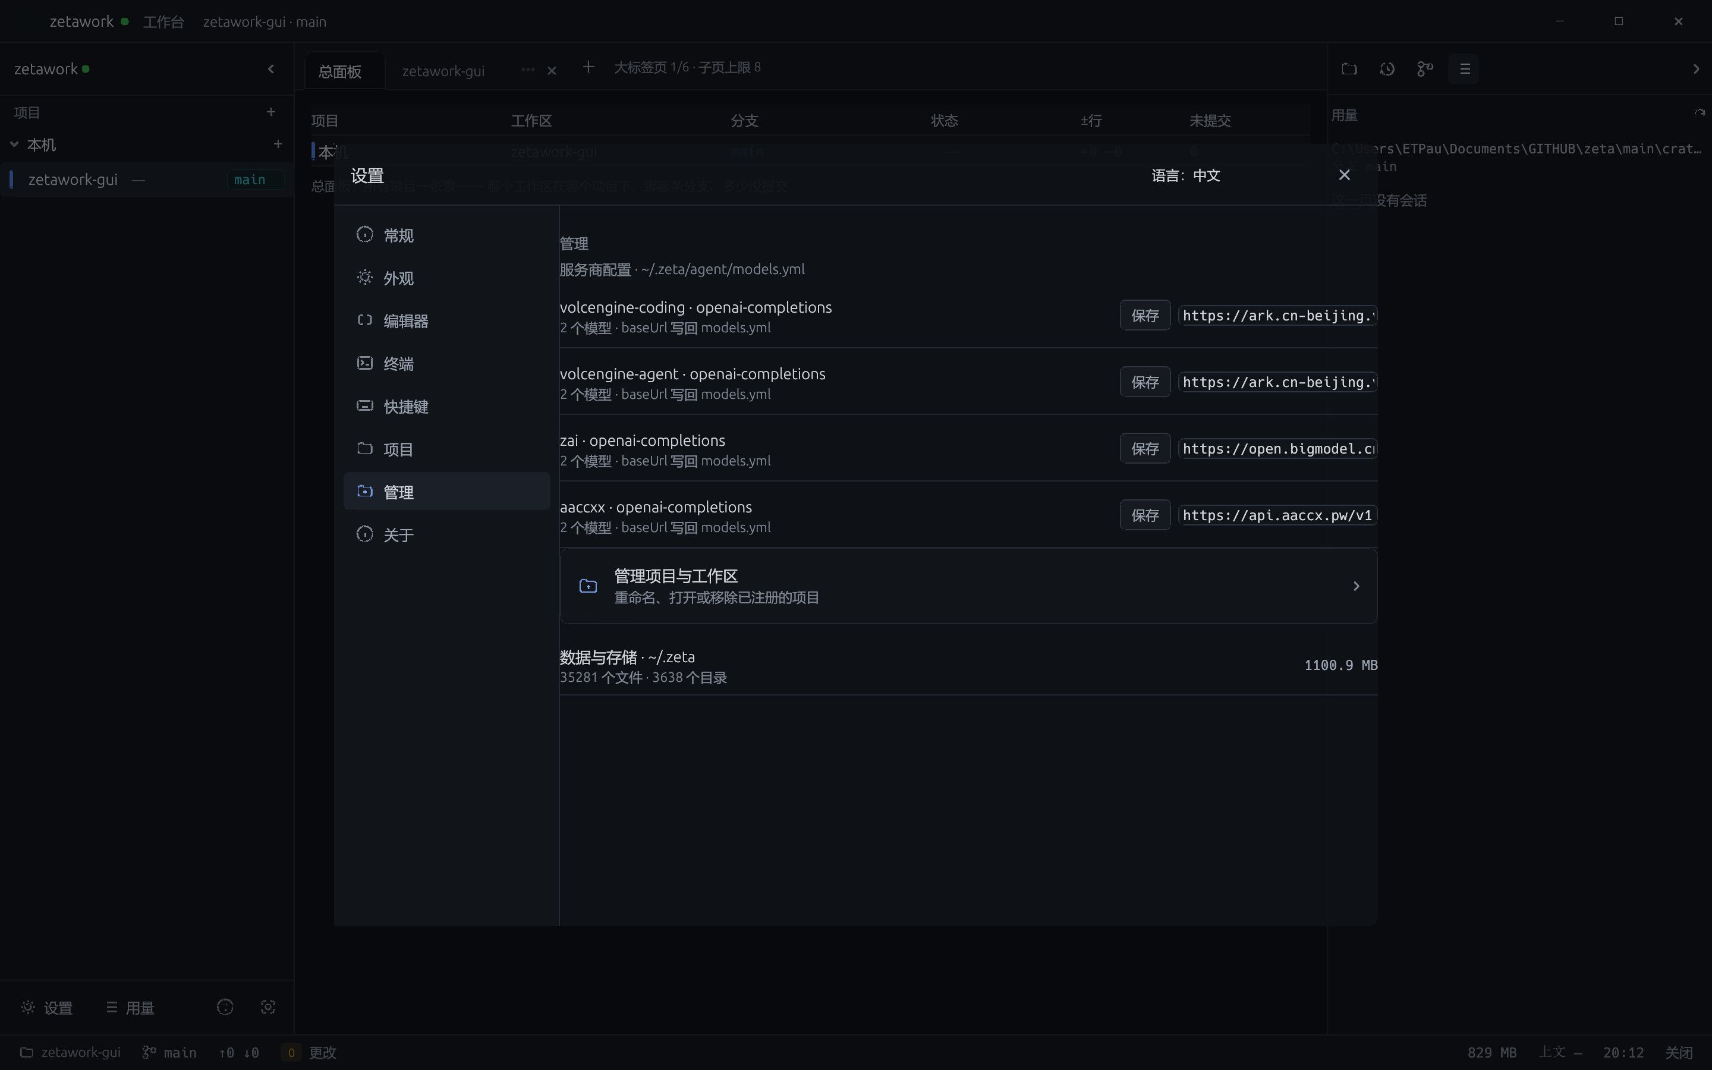Open the 快捷键 shortcuts settings

coord(446,406)
